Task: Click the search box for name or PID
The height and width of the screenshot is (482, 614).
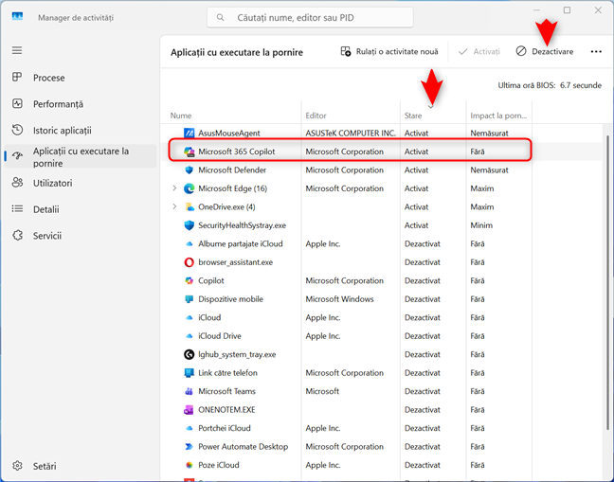Action: click(310, 17)
